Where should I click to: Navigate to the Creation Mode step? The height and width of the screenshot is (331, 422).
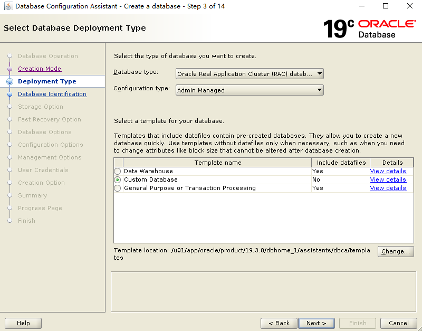[x=40, y=69]
